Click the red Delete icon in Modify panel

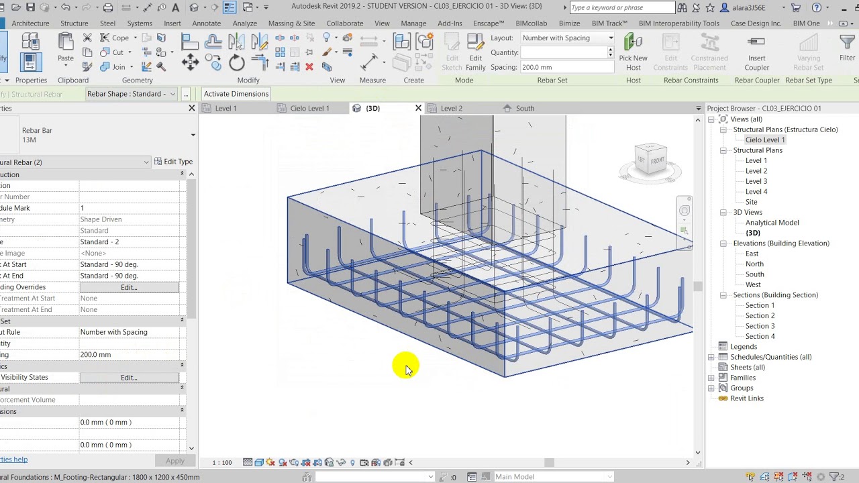309,66
